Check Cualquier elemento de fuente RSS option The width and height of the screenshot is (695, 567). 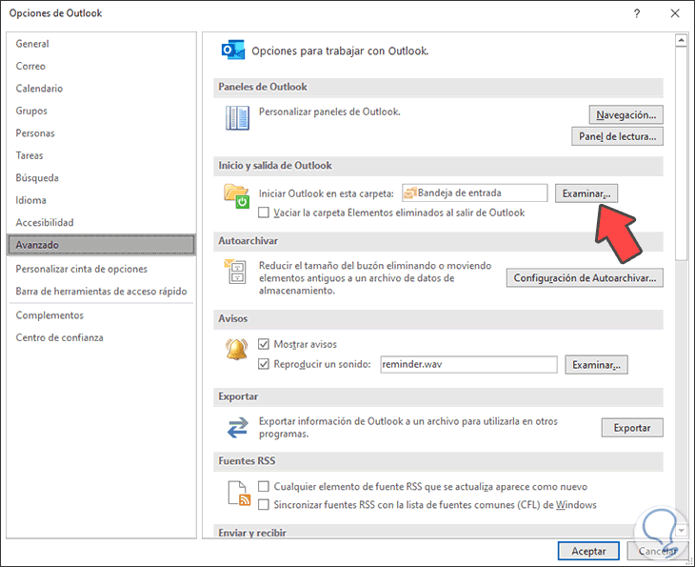tap(264, 486)
